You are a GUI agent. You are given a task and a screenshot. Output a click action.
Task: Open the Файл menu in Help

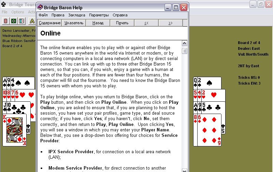[43, 15]
